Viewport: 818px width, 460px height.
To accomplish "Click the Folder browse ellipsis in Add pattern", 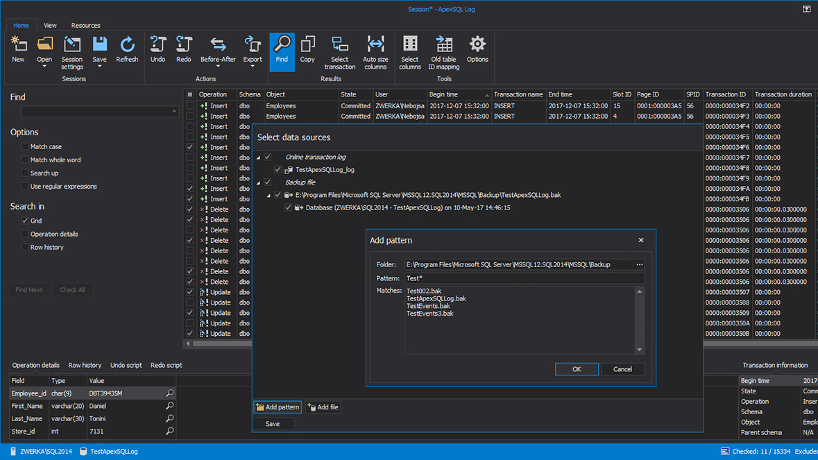I will click(640, 264).
